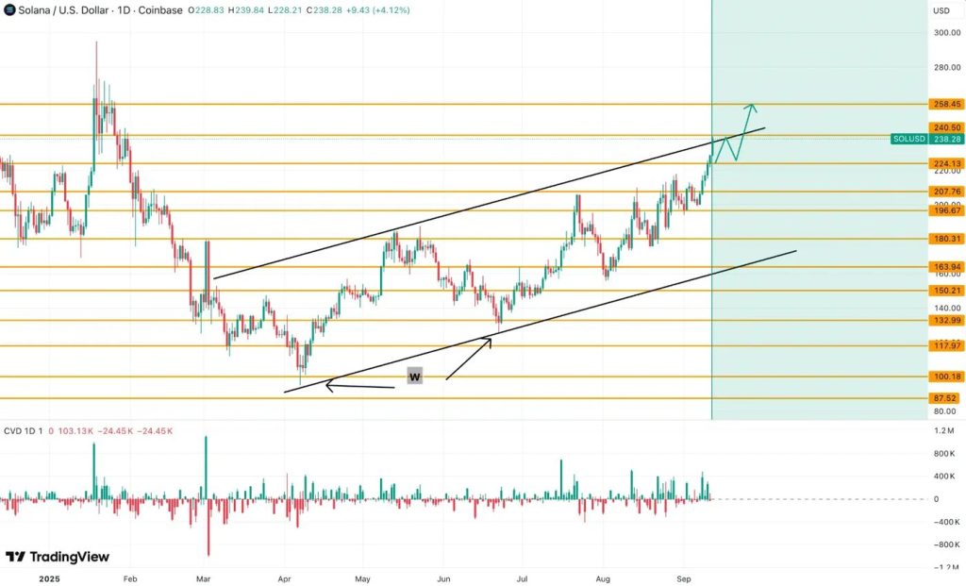Viewport: 966px width, 586px height.
Task: Click the SOLUSD price tag on the axis
Action: click(907, 139)
